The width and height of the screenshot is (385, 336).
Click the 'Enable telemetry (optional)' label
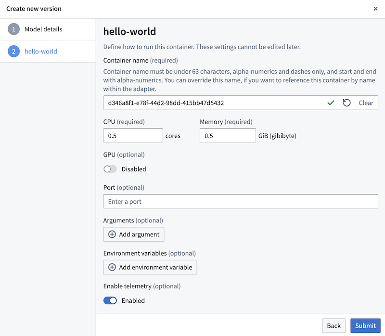pyautogui.click(x=142, y=286)
